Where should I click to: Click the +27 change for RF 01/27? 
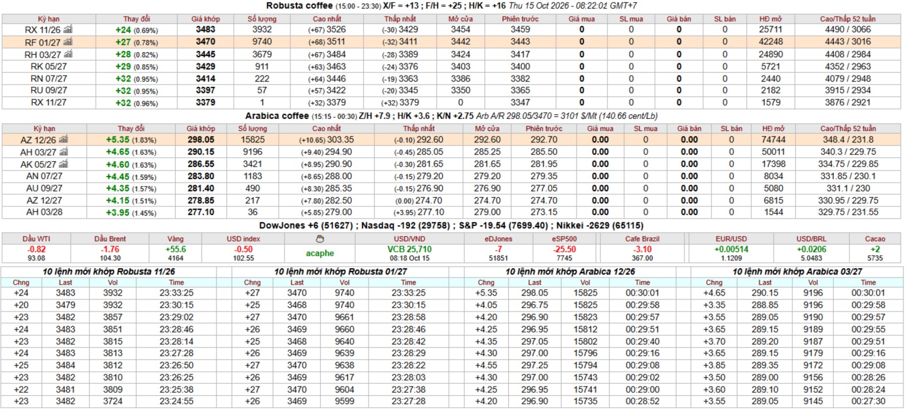point(123,42)
